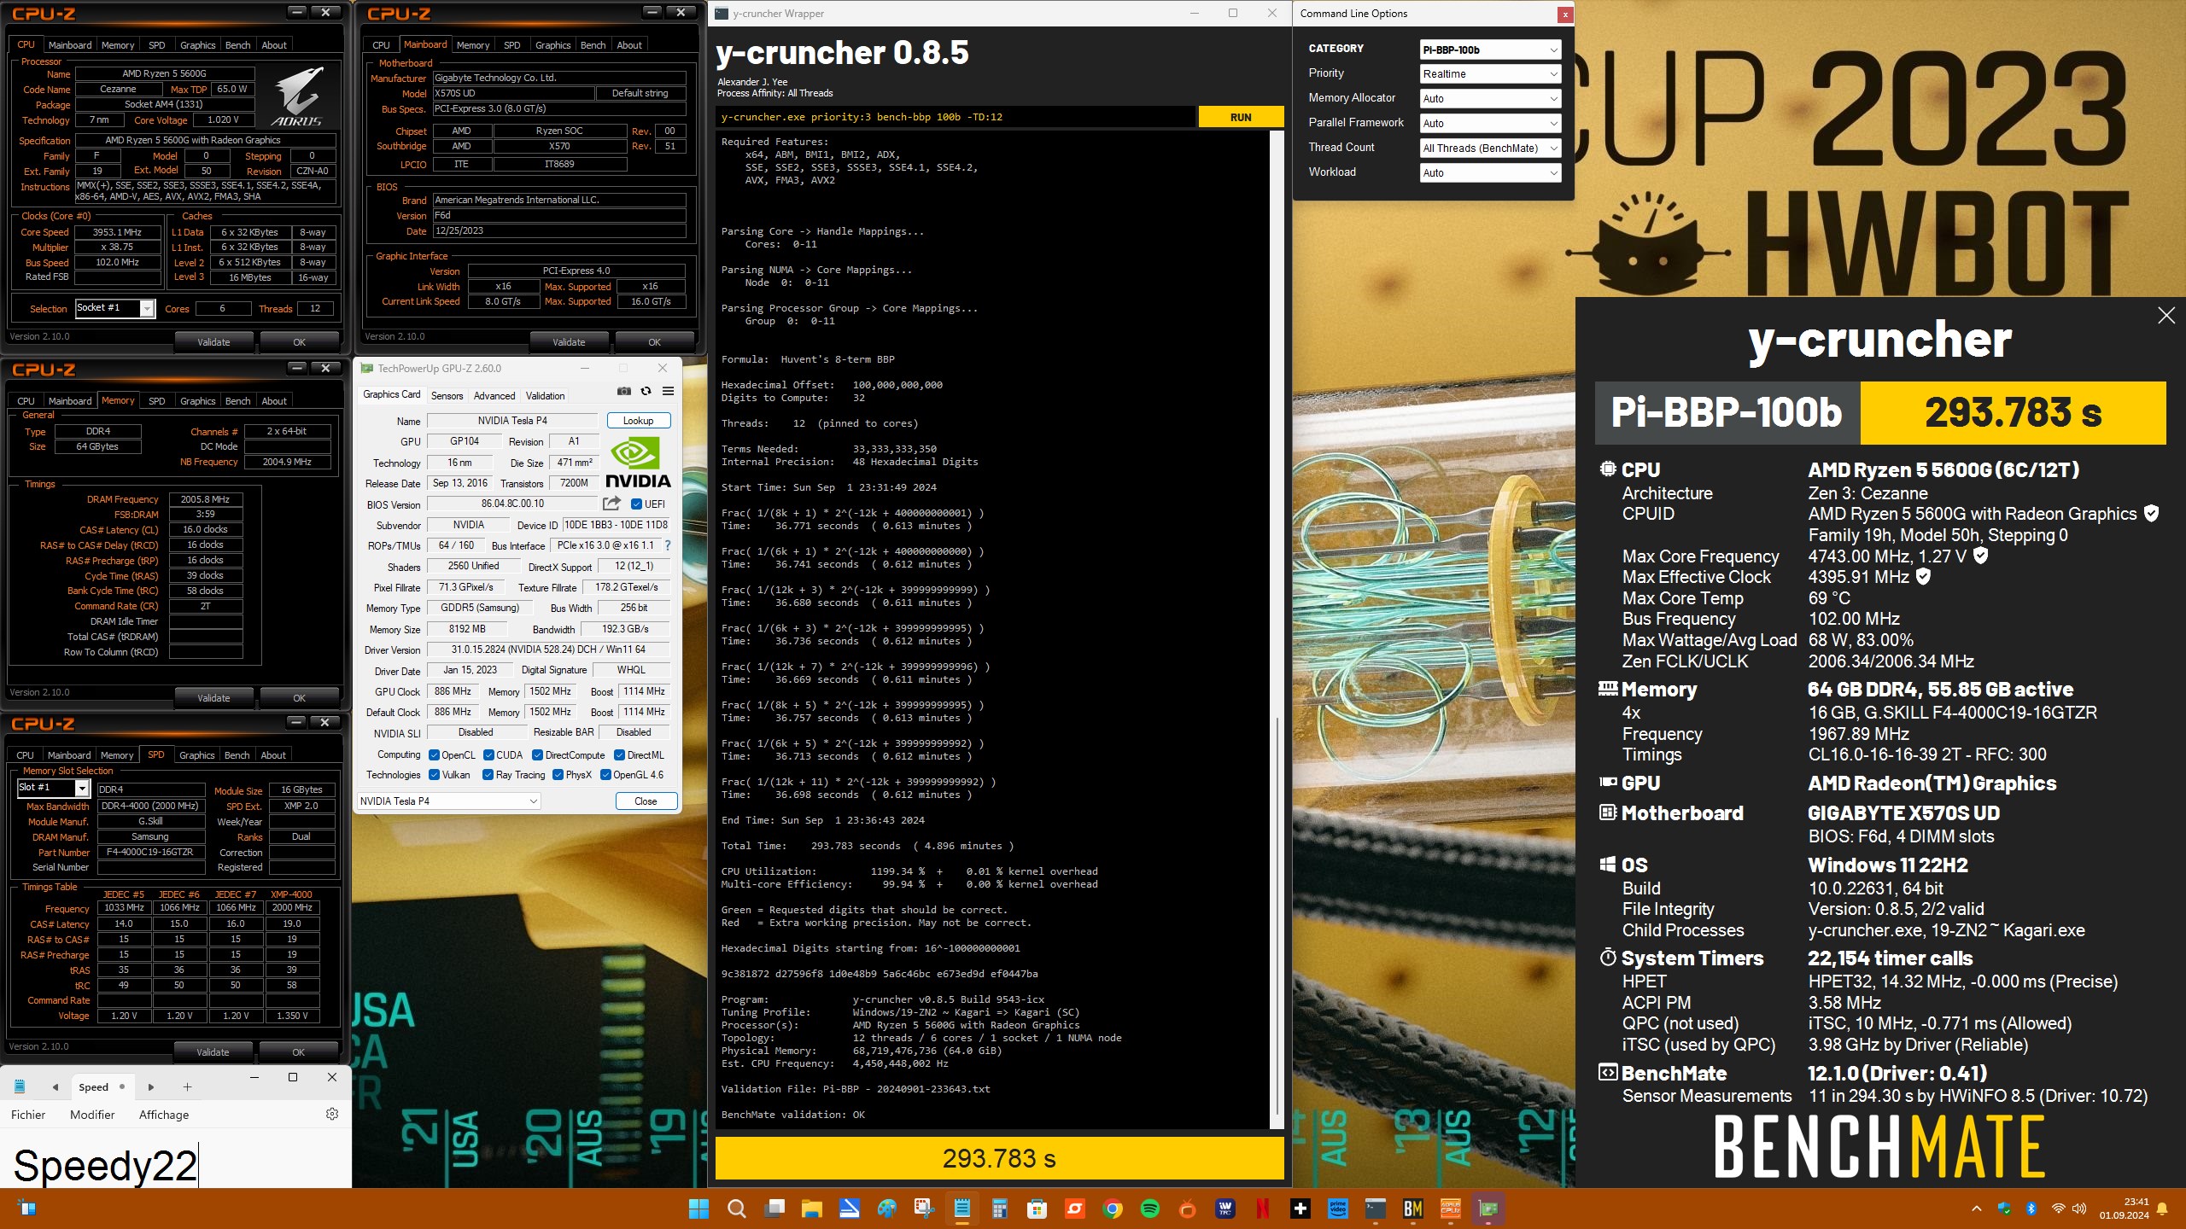
Task: Toggle the DirectML checkbox
Action: tap(620, 755)
